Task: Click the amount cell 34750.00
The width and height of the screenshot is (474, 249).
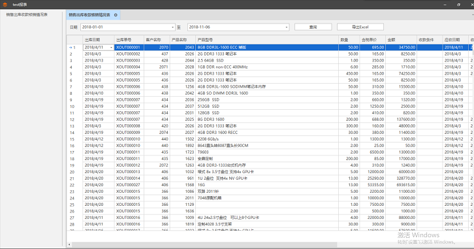Action: pos(401,48)
